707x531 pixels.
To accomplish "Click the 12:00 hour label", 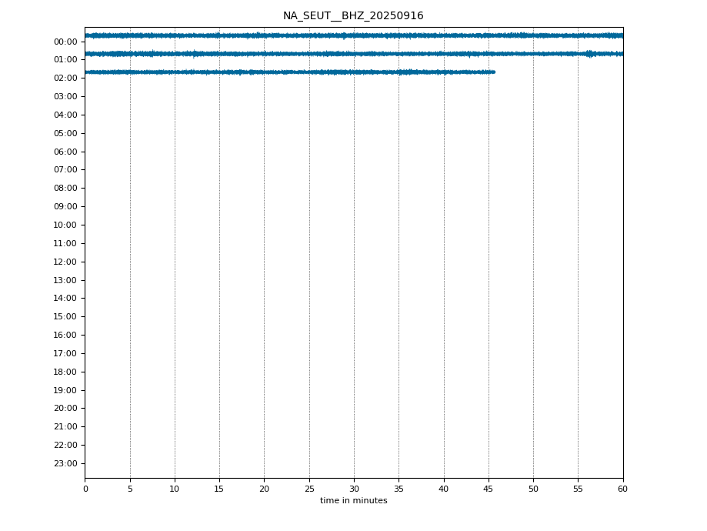I will (65, 262).
